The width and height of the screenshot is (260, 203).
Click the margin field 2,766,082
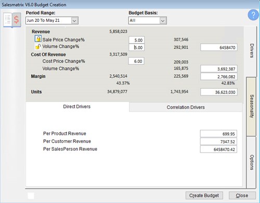pyautogui.click(x=219, y=77)
